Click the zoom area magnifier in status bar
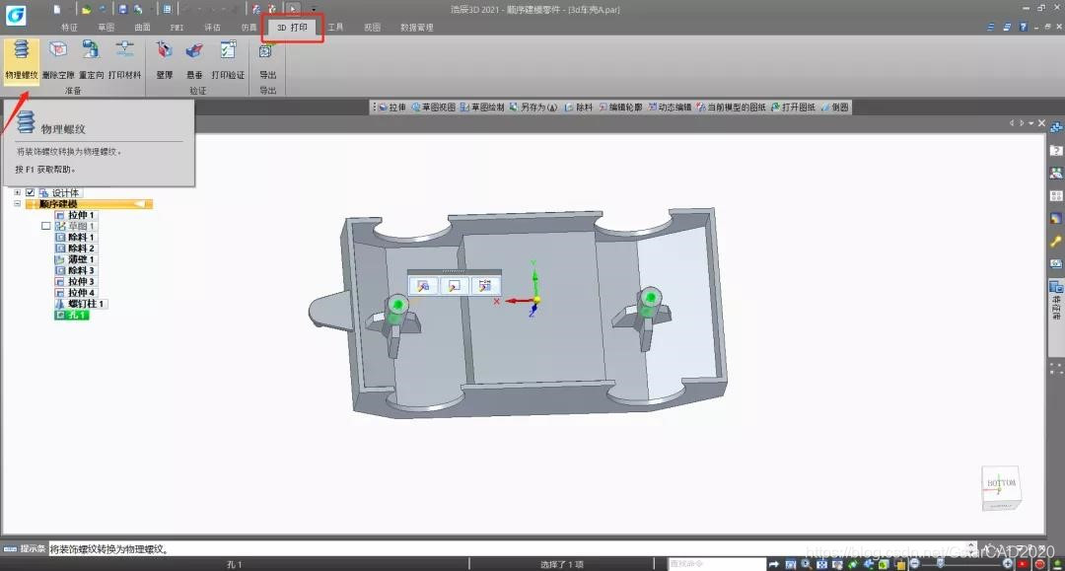This screenshot has width=1065, height=571. point(807,564)
